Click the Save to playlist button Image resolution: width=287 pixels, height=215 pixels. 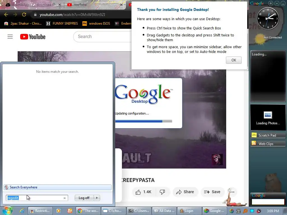click(x=212, y=192)
